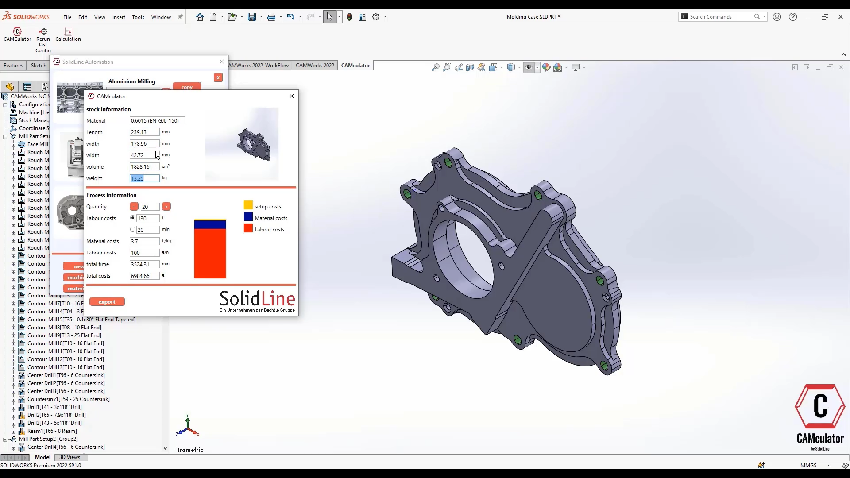Expand the Ream1[T66 - 8 Ream] node
This screenshot has width=850, height=478.
(x=13, y=431)
